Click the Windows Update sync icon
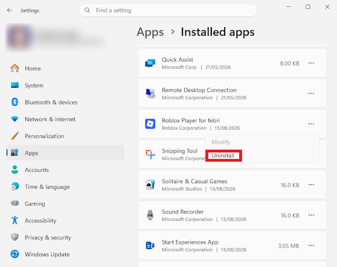The image size is (337, 267). click(x=15, y=254)
